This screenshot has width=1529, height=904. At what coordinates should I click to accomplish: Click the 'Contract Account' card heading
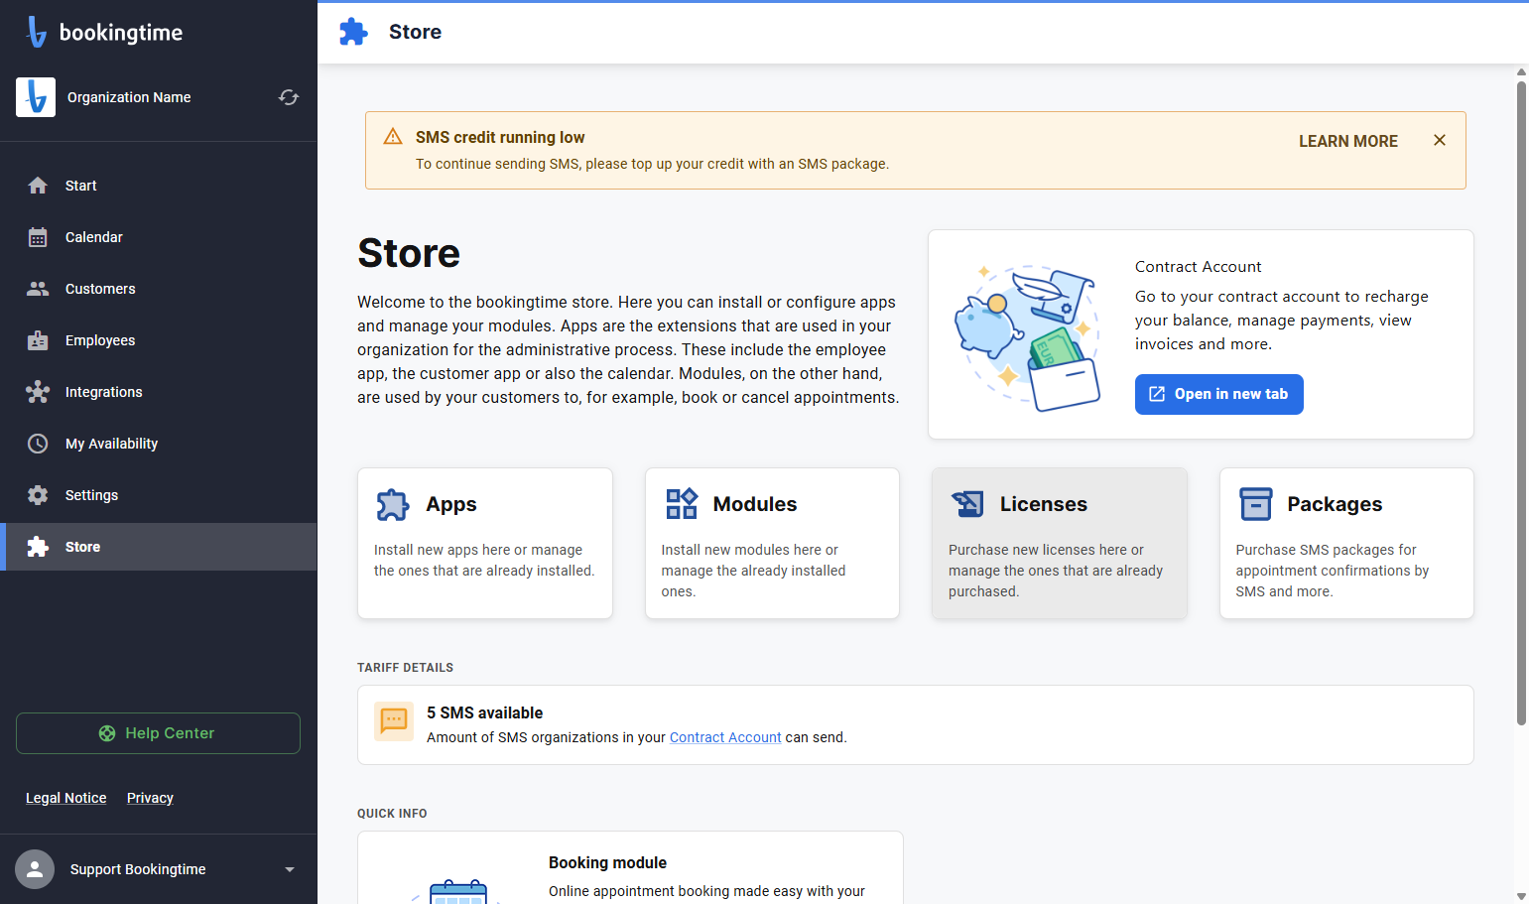tap(1199, 267)
